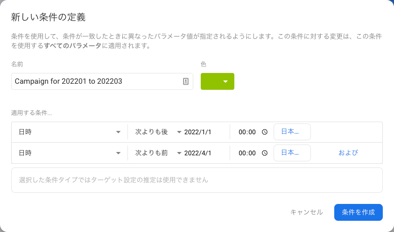Click the 新しい条件の定義 dialog title

(x=48, y=17)
